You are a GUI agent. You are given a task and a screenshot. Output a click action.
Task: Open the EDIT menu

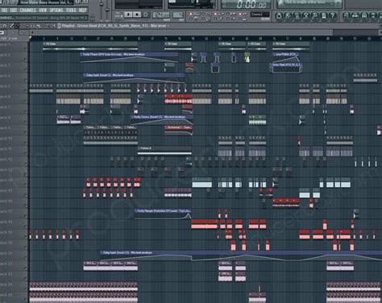pyautogui.click(x=13, y=10)
